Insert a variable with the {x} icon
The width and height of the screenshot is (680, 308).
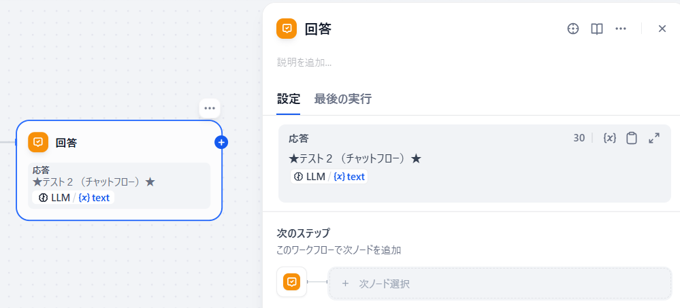click(610, 138)
